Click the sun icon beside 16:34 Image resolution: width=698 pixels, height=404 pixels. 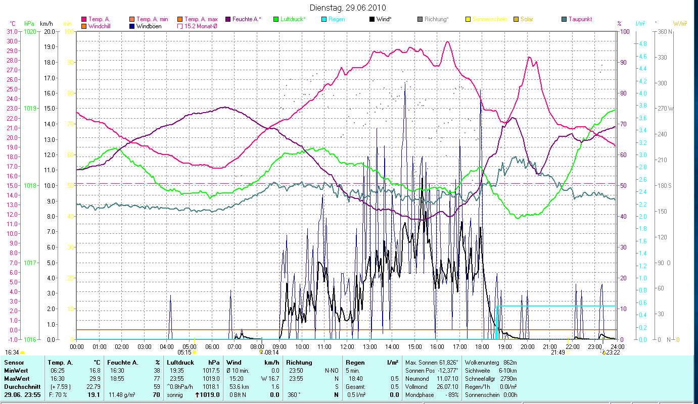(22, 352)
